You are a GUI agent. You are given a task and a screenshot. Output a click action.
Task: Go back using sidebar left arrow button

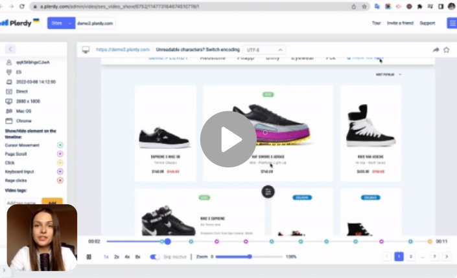point(10,49)
